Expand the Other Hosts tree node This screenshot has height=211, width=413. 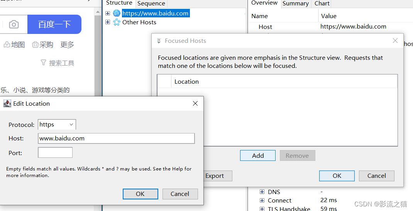click(108, 22)
